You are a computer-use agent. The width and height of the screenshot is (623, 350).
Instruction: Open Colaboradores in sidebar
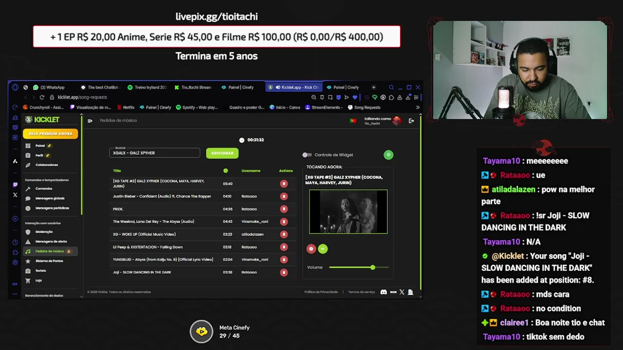(x=47, y=165)
